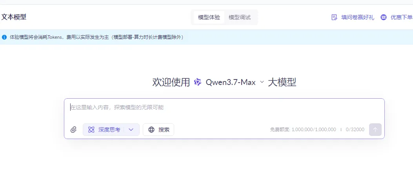Click the free quota 1,000,000/1,000,000 text
413x195 pixels.
(x=303, y=130)
